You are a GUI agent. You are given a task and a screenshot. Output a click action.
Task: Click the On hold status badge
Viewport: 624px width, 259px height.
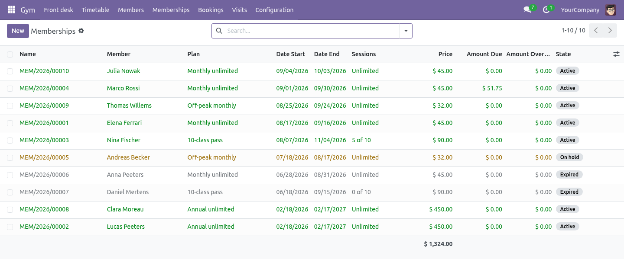[569, 157]
